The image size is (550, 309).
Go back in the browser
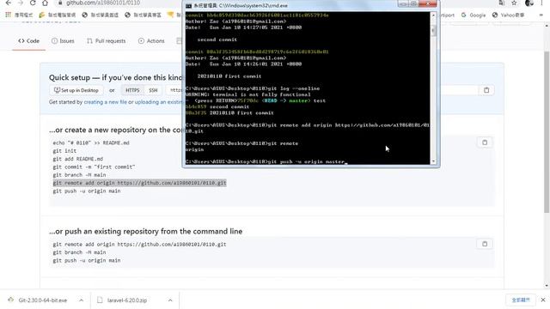pyautogui.click(x=9, y=3)
